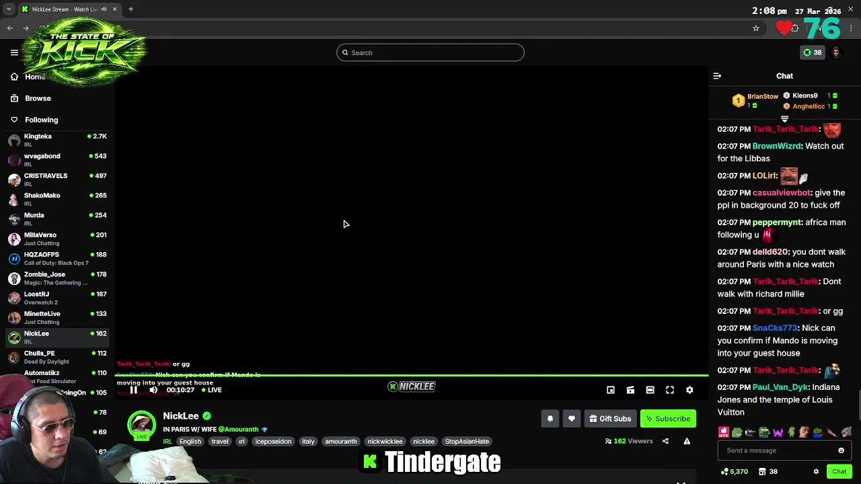This screenshot has height=484, width=861.
Task: Open player settings gear icon
Action: click(x=689, y=390)
